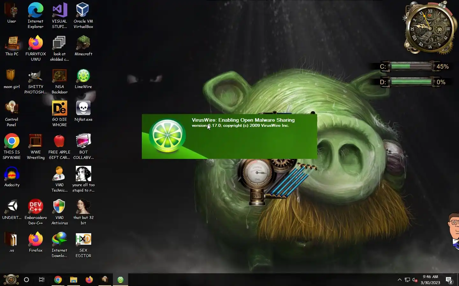Viewport: 459px width, 286px height.
Task: Click 'VirusWire: Enabling Open Malware Sharing' text
Action: pyautogui.click(x=243, y=120)
